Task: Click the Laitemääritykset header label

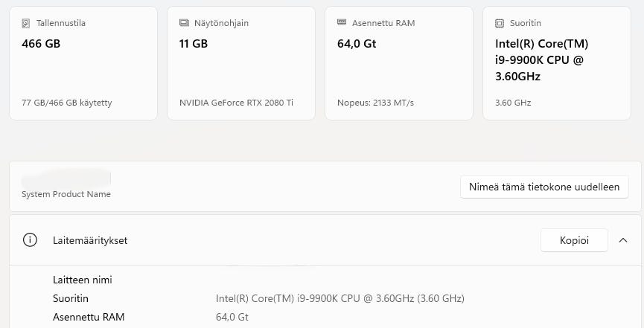Action: (x=90, y=240)
